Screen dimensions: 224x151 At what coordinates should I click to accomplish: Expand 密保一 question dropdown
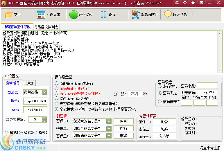tap(109, 121)
